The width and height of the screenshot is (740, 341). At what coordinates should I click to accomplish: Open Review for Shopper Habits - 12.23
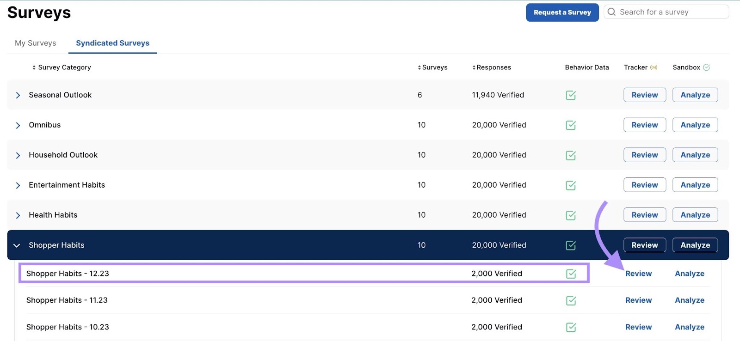point(638,274)
